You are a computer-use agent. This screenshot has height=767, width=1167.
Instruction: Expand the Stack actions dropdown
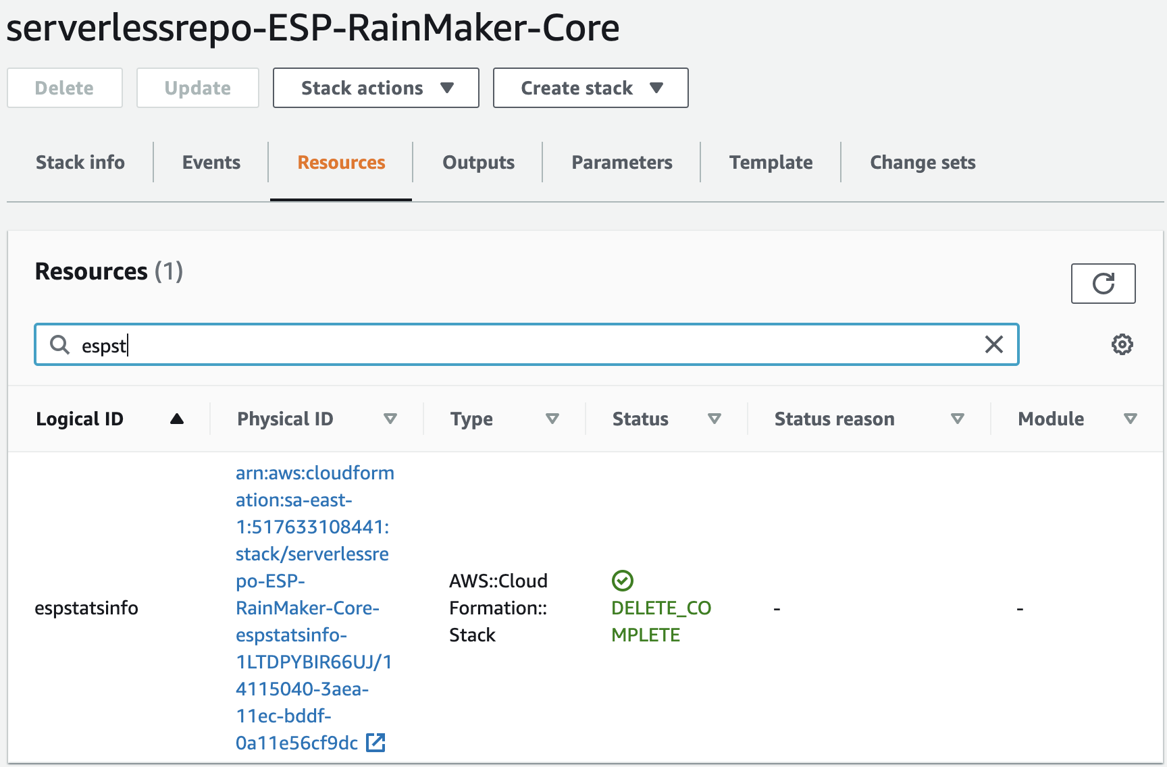click(376, 88)
